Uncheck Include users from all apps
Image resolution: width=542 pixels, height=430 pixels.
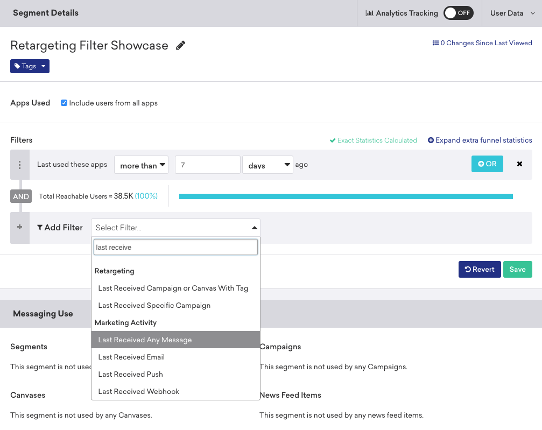64,103
